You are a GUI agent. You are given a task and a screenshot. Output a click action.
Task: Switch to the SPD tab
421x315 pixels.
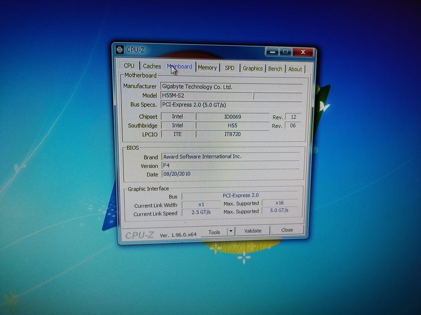coord(230,68)
